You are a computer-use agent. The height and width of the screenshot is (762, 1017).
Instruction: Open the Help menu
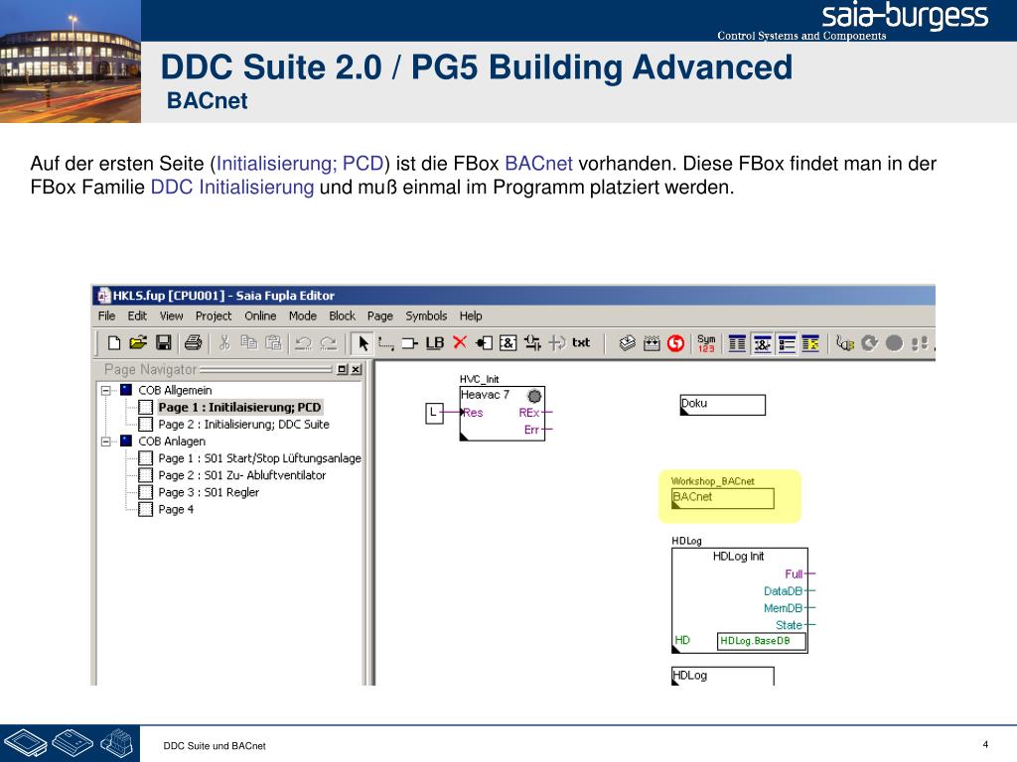(x=471, y=316)
